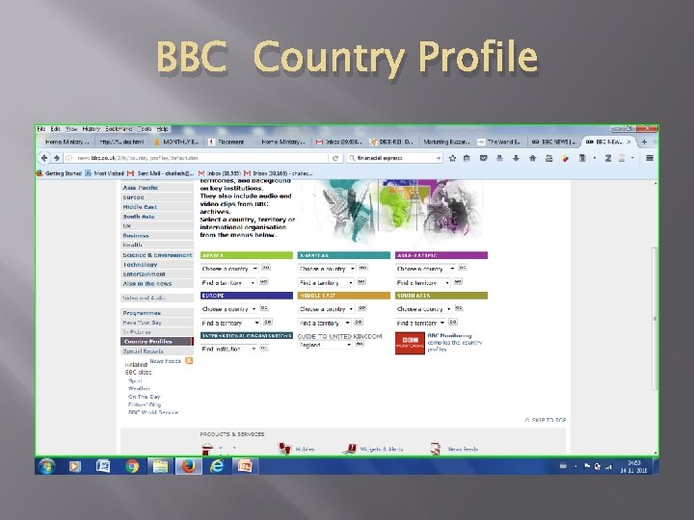Click the page vertical scrollbar
This screenshot has height=520, width=694.
pyautogui.click(x=655, y=317)
